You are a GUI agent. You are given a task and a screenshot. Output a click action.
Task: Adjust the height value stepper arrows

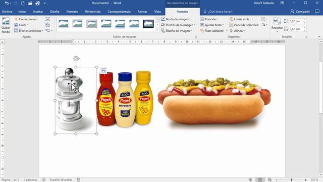coord(305,21)
